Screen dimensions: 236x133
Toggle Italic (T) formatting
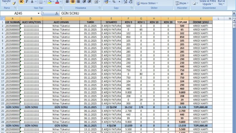tap(27, 2)
